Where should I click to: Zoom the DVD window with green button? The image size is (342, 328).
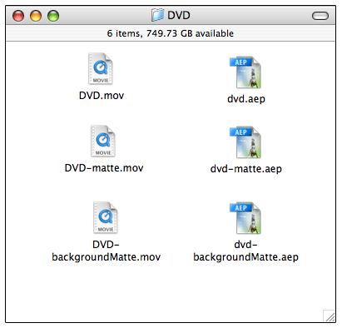pos(53,16)
